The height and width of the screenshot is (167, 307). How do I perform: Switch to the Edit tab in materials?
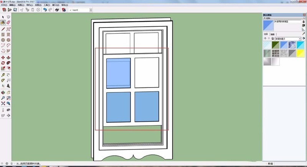click(x=272, y=34)
